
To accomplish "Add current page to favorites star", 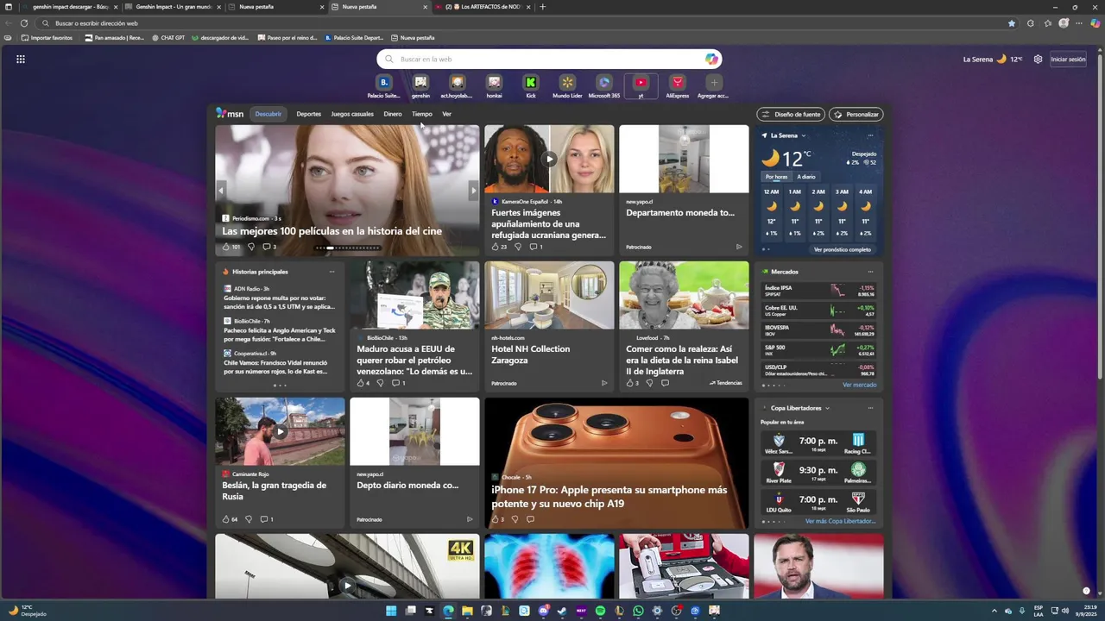I will click(1012, 23).
